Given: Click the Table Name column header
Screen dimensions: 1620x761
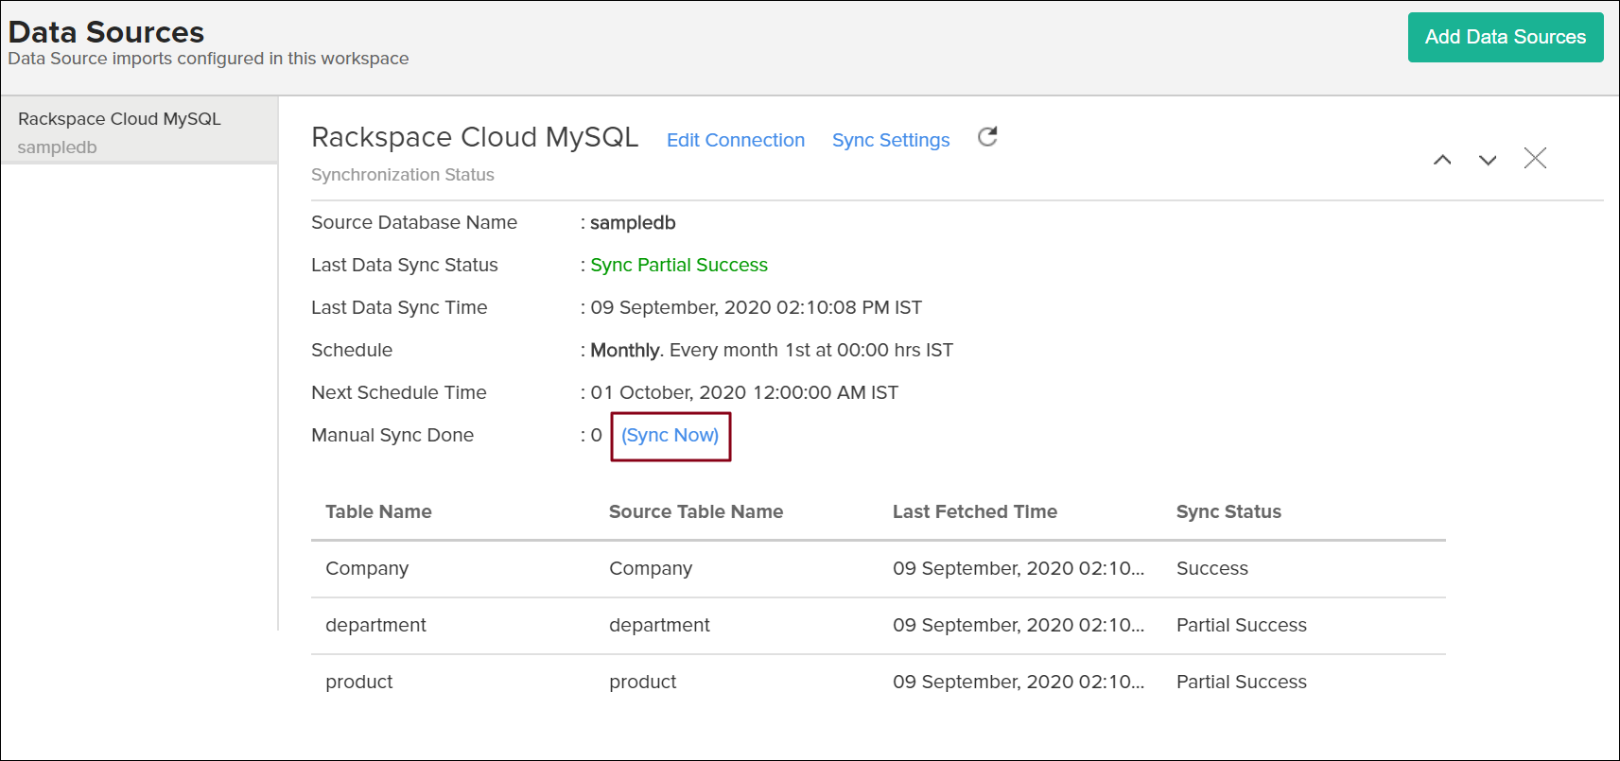Looking at the screenshot, I should click(378, 511).
